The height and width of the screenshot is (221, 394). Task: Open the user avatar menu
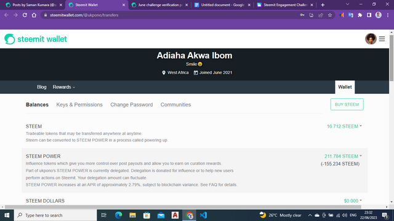(x=371, y=39)
